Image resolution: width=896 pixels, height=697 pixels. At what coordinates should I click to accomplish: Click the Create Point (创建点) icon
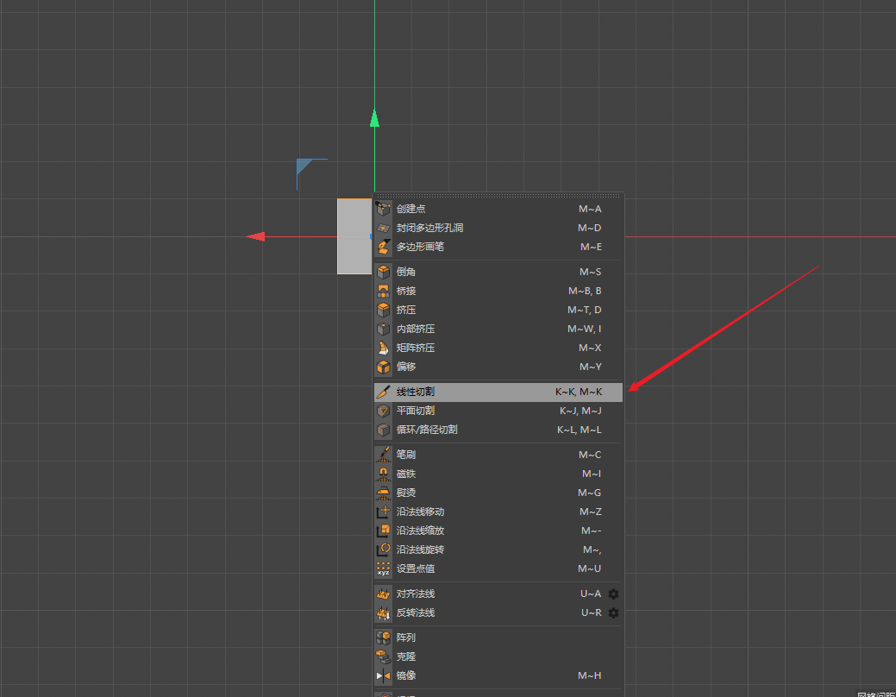(x=384, y=209)
